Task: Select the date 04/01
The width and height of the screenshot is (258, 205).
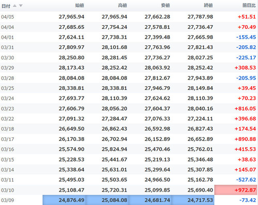Action: (x=7, y=37)
